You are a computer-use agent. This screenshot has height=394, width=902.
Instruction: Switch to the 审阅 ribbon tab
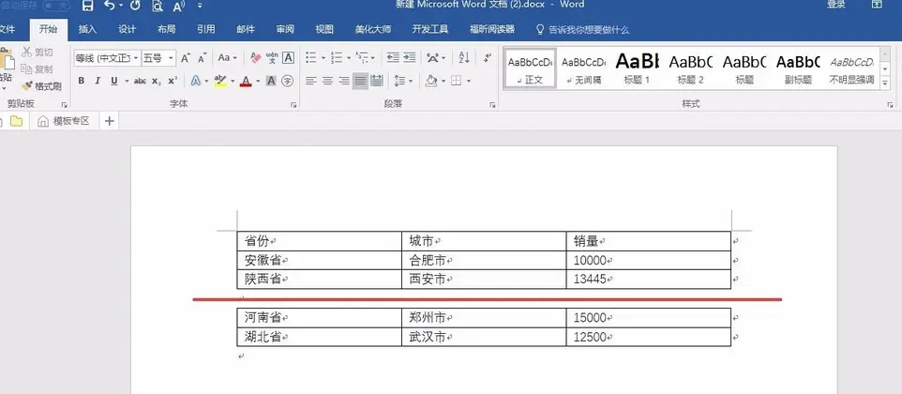click(x=285, y=29)
